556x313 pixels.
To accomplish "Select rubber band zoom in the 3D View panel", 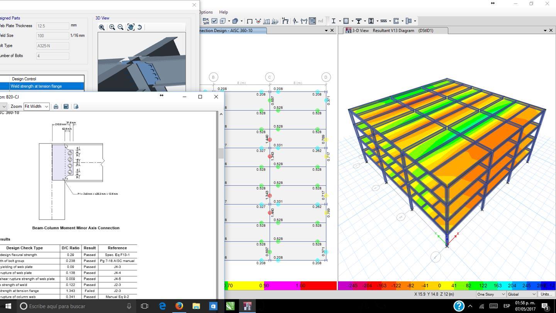I will (102, 27).
